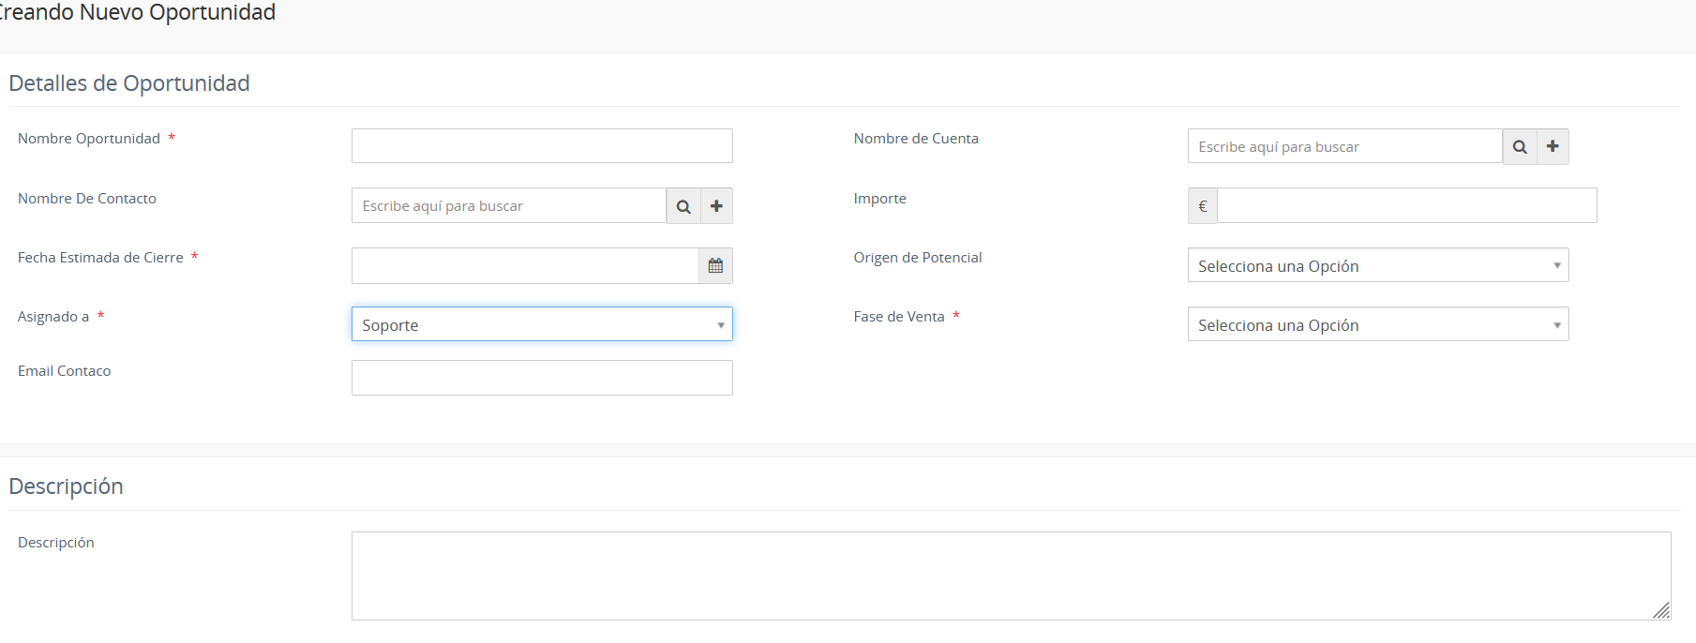This screenshot has width=1696, height=643.
Task: Click the Nombre Oportunidad label
Action: pyautogui.click(x=89, y=139)
